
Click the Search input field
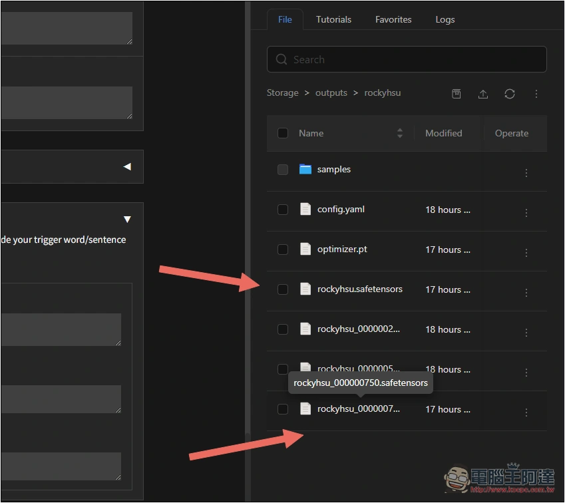[x=407, y=59]
